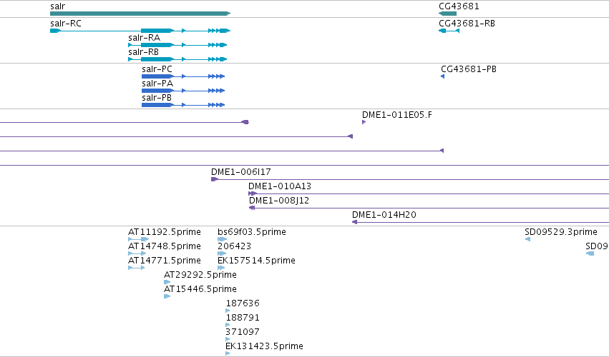Select the salr-PB protein feature
609x357 pixels.
[183, 105]
